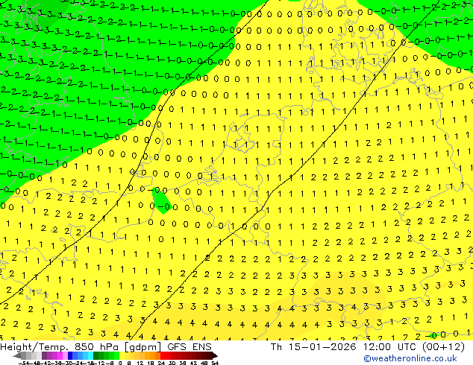Click the 'Height/Temp. 850 hPa' title text
This screenshot has height=365, width=473.
point(60,347)
